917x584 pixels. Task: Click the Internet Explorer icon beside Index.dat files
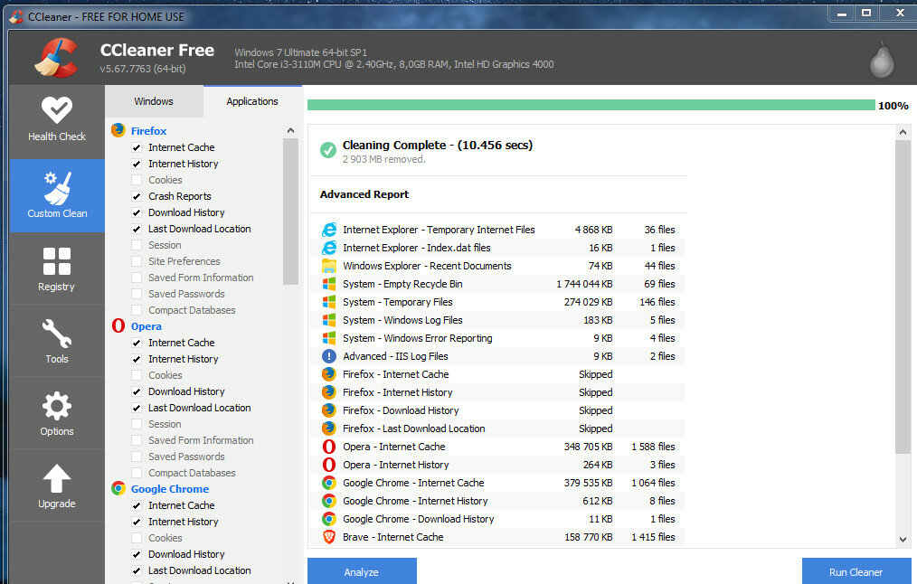click(x=329, y=248)
